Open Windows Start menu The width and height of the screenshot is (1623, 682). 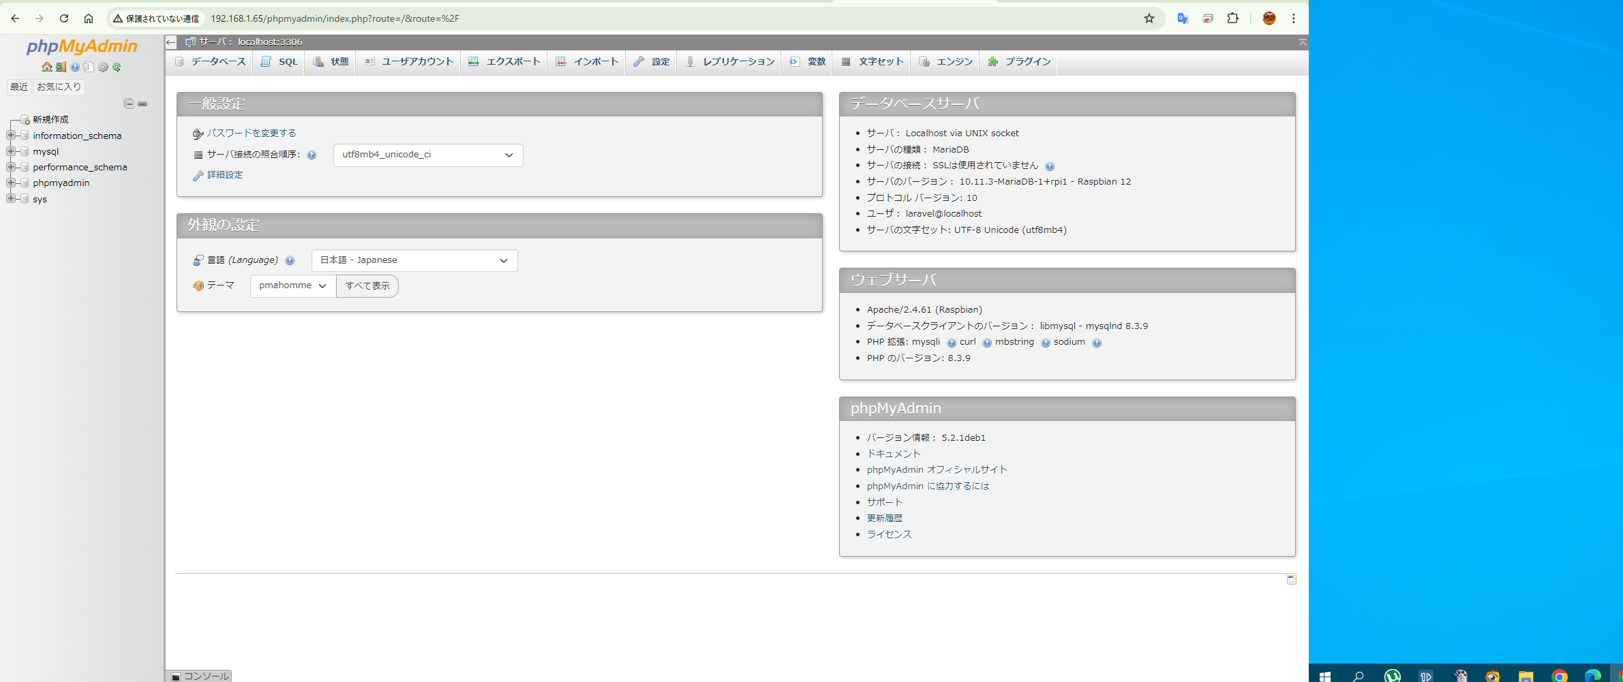(x=1324, y=676)
